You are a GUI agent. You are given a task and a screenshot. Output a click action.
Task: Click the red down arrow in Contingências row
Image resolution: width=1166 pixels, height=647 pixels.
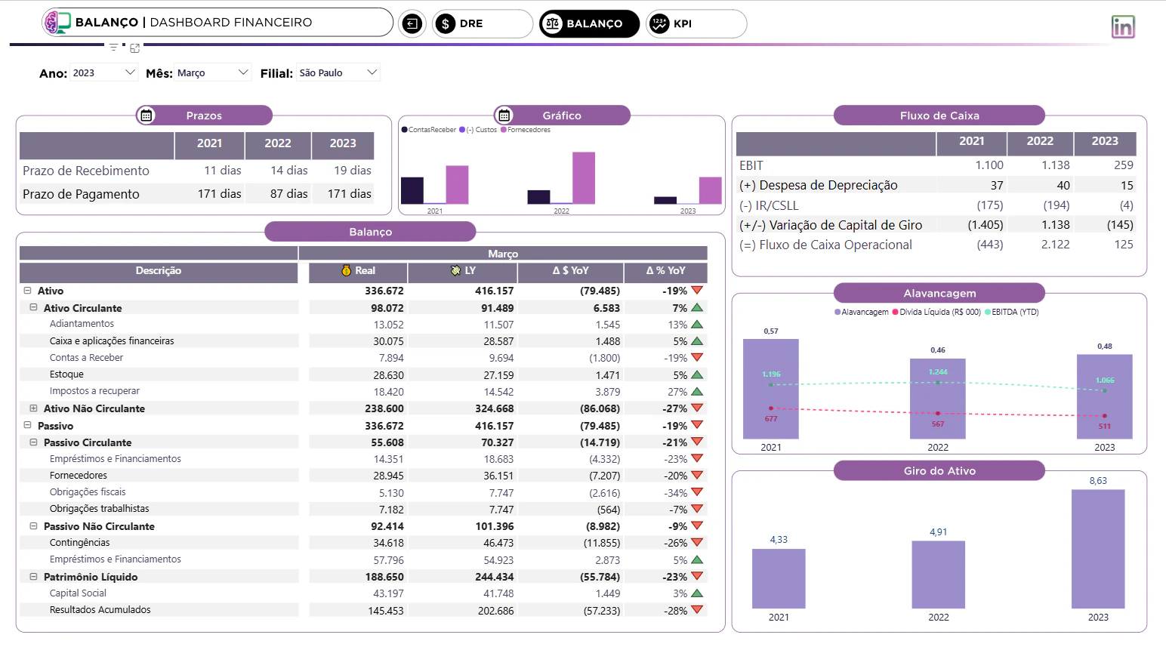(x=697, y=543)
